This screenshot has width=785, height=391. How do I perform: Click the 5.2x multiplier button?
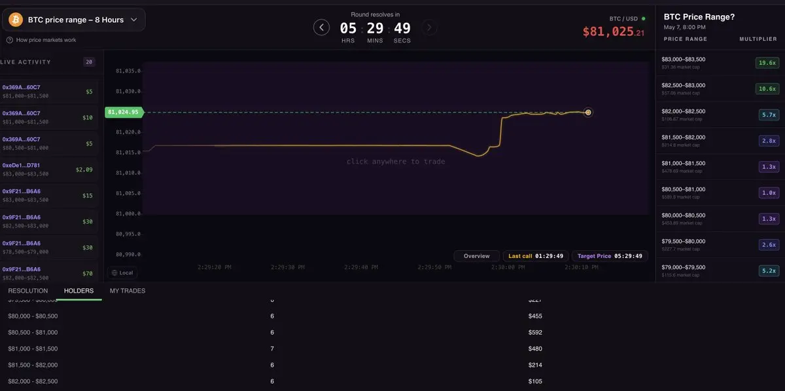pos(768,270)
